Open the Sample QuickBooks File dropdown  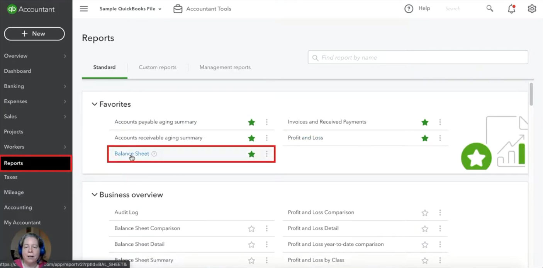point(131,9)
